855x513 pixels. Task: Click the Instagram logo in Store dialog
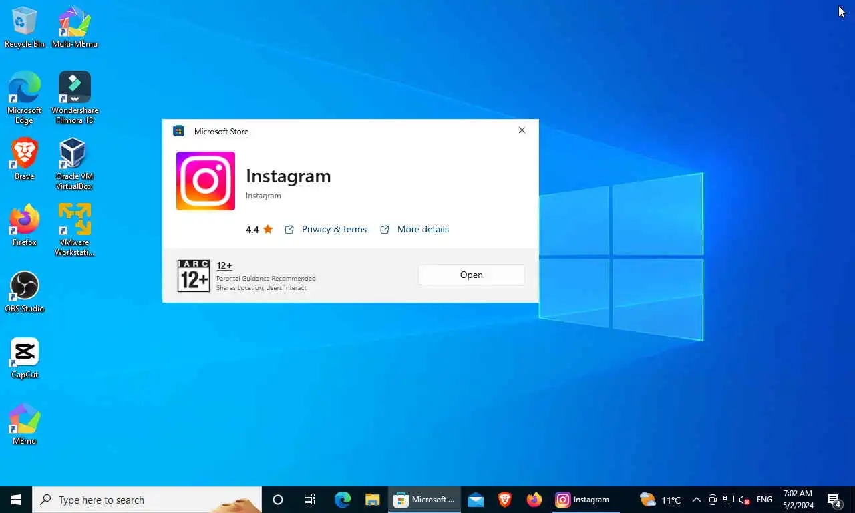tap(206, 181)
